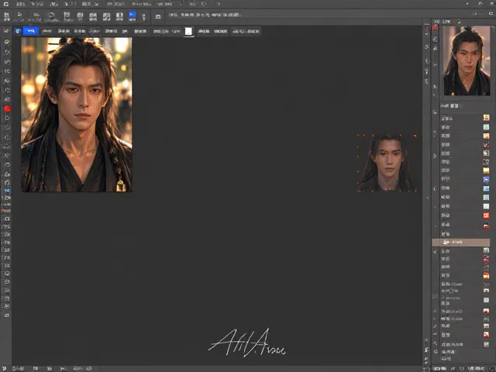Open the white color swatch in options bar
The image size is (496, 372).
[x=188, y=31]
